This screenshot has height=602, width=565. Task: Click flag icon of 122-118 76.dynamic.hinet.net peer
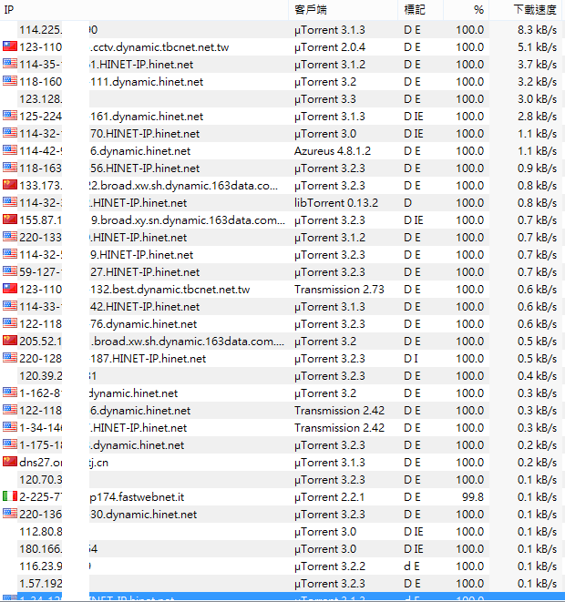click(10, 323)
